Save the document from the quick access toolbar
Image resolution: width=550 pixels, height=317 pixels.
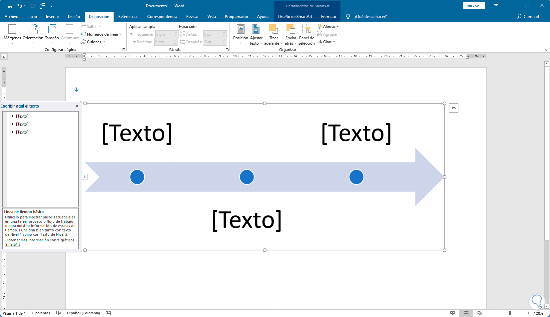[10, 6]
